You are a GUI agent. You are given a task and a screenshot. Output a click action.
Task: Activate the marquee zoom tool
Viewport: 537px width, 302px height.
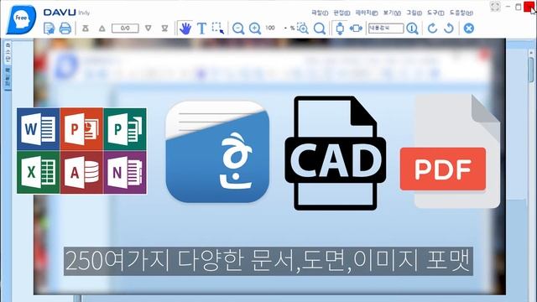click(x=302, y=28)
